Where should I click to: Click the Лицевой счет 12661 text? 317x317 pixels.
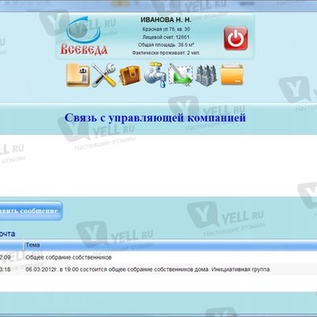point(166,37)
